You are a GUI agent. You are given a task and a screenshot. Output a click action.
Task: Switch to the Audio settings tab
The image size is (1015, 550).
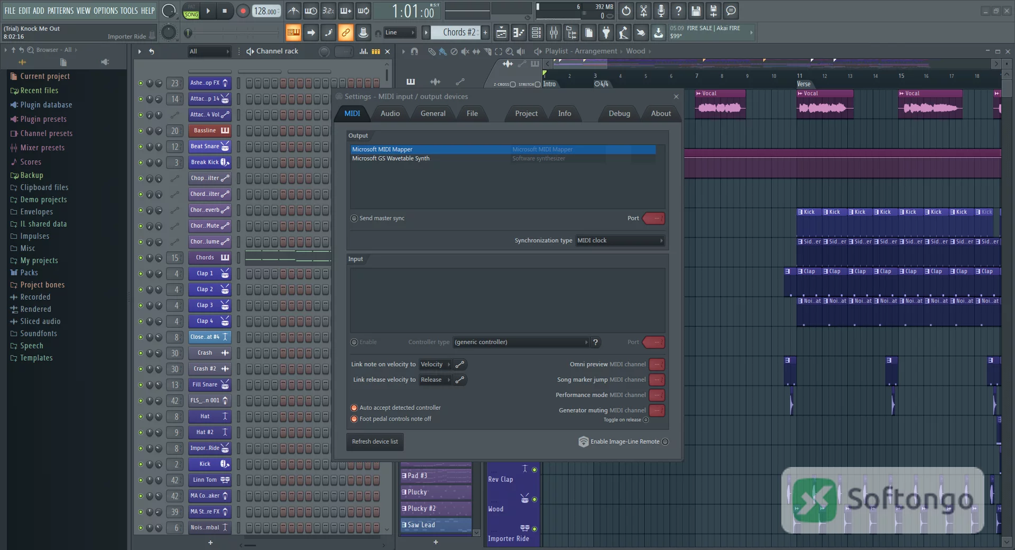pyautogui.click(x=390, y=113)
